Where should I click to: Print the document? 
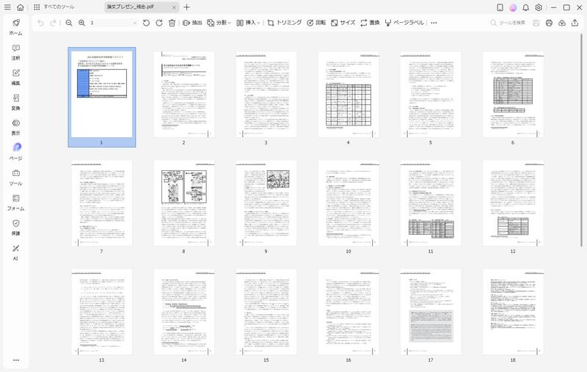click(x=549, y=23)
